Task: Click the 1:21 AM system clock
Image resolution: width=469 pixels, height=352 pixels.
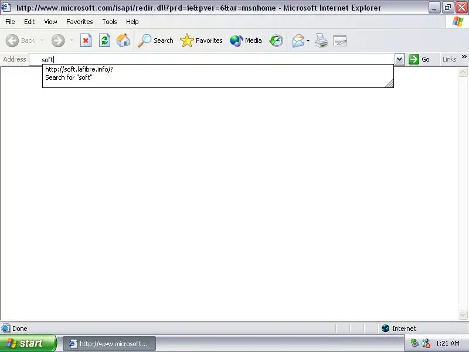Action: pos(447,343)
